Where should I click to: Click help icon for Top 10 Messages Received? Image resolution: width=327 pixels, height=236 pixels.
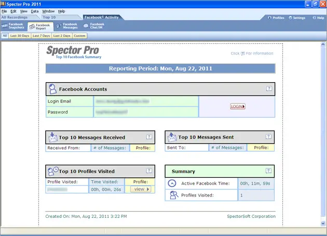149,137
